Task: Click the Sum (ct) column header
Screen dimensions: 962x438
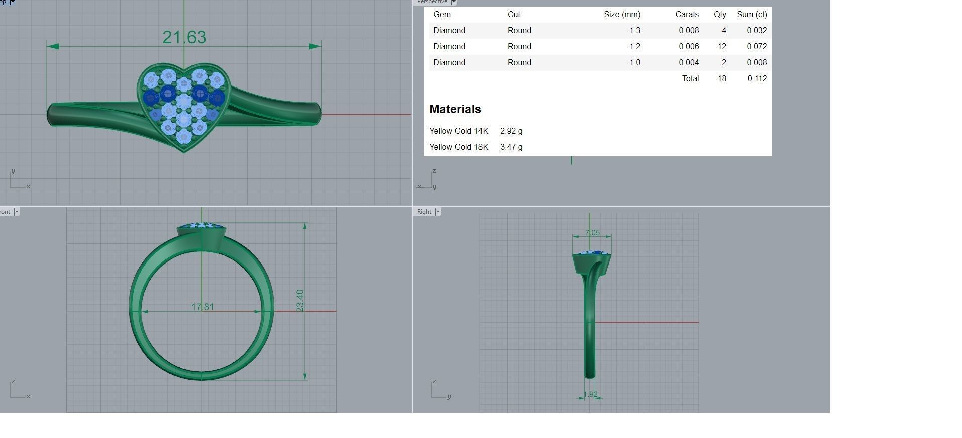Action: click(752, 15)
